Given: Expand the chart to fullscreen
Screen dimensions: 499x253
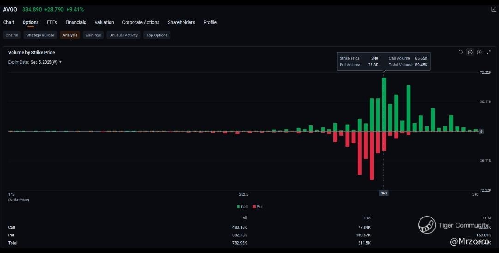Looking at the screenshot, I should tap(488, 52).
